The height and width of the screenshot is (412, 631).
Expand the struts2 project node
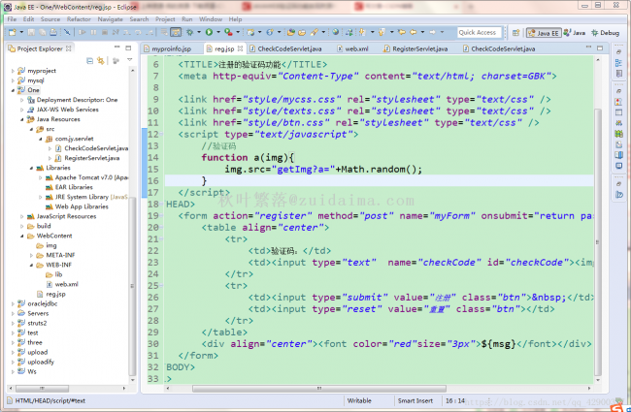click(12, 322)
